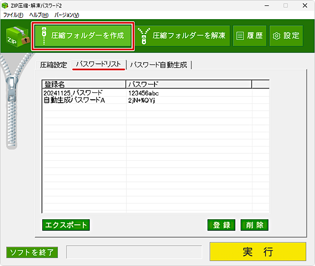The height and width of the screenshot is (266, 315).
Task: Minimize the ZIP圧縮・解凍パスワード2 window
Action: 267,5
